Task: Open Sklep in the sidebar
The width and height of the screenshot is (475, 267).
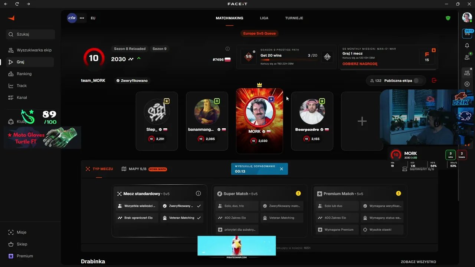Action: coord(30,244)
